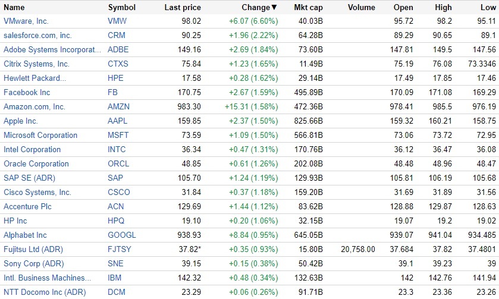Image resolution: width=499 pixels, height=299 pixels.
Task: Open the VMware, Inc. company link
Action: [26, 21]
